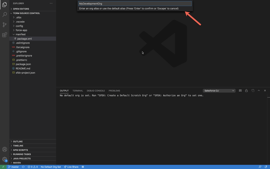Click the Accounts icon in activity bar
Viewport: 270px width, 169px height.
[4, 149]
